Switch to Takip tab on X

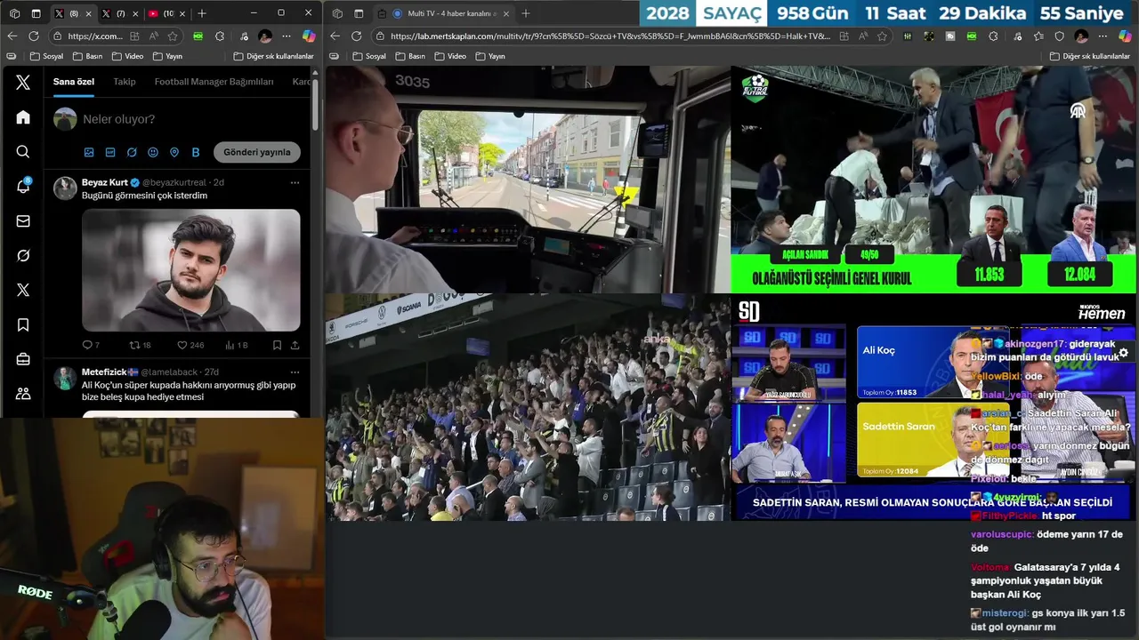(125, 82)
